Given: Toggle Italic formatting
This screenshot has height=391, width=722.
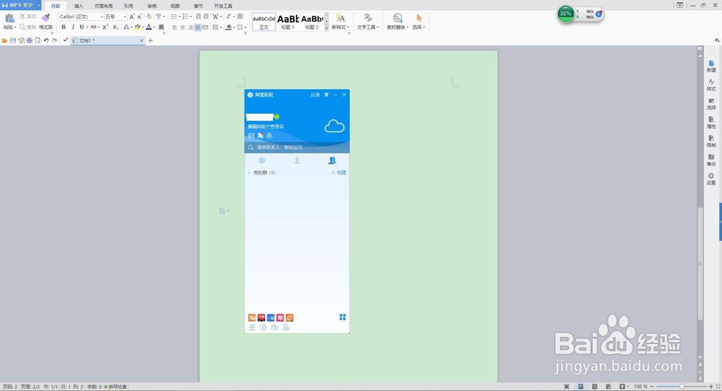Looking at the screenshot, I should click(73, 27).
